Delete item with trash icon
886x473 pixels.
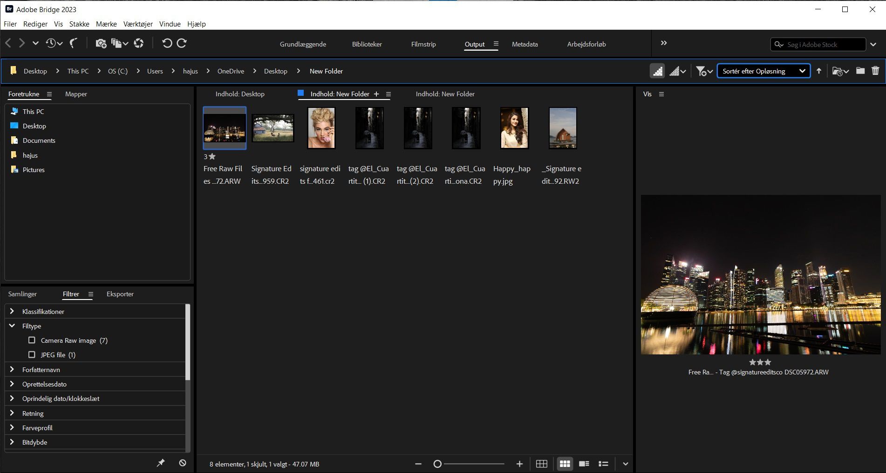coord(875,71)
